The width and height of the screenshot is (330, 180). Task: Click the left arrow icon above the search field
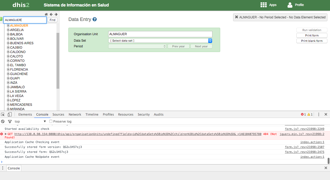51,14
